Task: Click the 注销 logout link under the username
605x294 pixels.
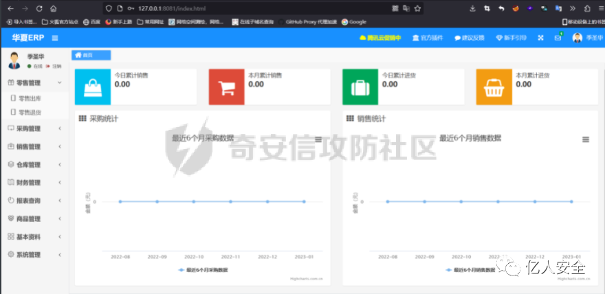Action: coord(54,66)
